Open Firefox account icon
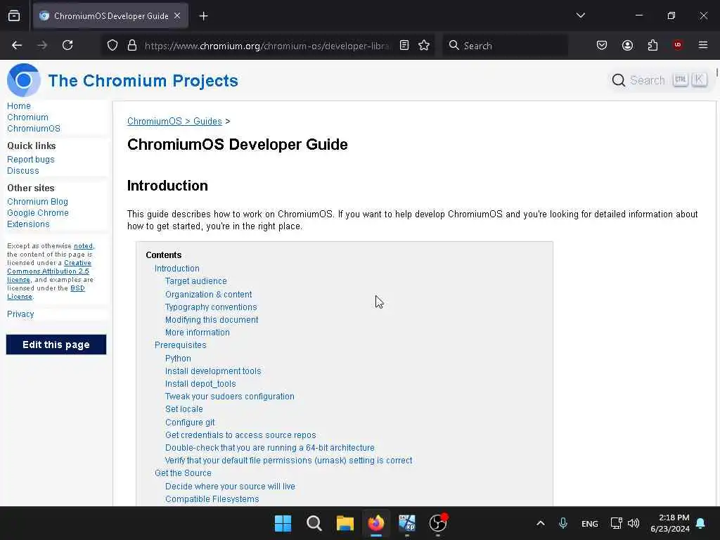The height and width of the screenshot is (540, 720). [x=627, y=45]
